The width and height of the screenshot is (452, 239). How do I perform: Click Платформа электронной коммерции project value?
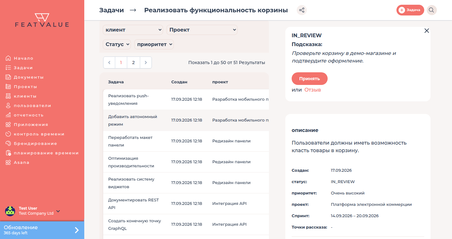[x=371, y=204]
